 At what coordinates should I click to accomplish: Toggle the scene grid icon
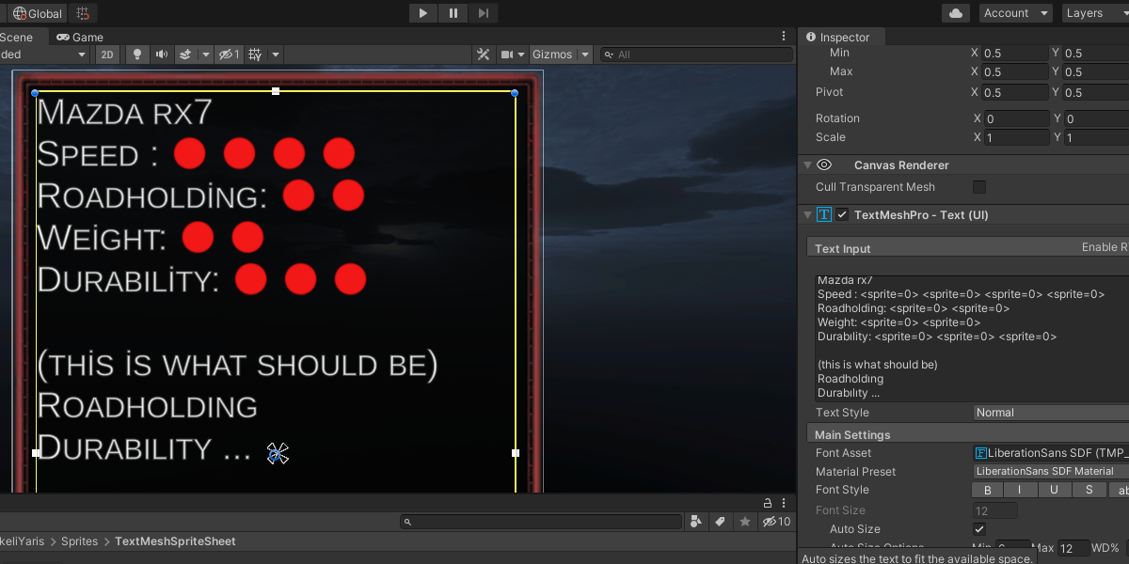(255, 55)
